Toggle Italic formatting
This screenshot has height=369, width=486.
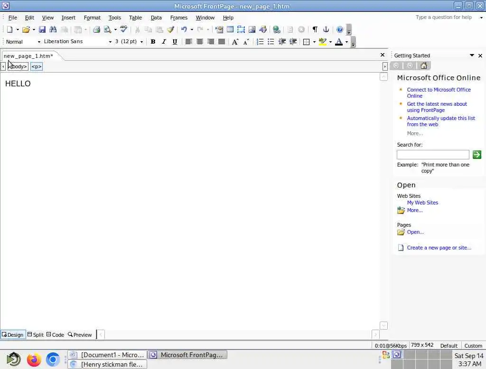pyautogui.click(x=164, y=42)
